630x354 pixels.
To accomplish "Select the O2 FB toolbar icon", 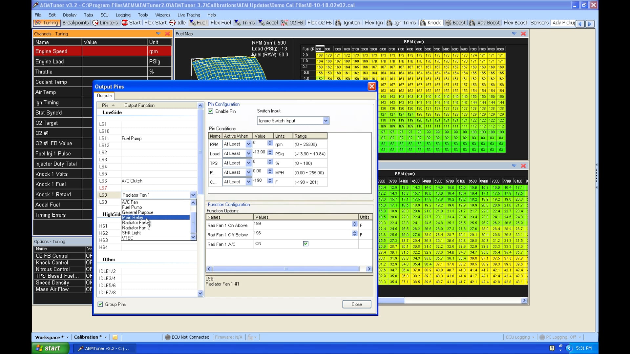I will [x=292, y=23].
